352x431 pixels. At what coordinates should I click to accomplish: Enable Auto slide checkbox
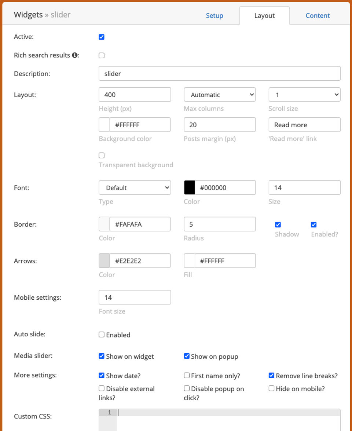tap(102, 335)
